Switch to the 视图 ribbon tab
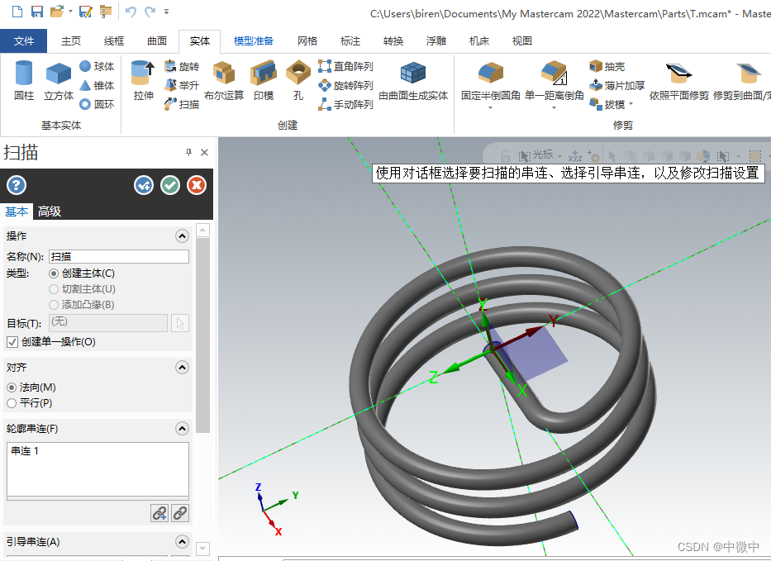The image size is (771, 561). (521, 40)
